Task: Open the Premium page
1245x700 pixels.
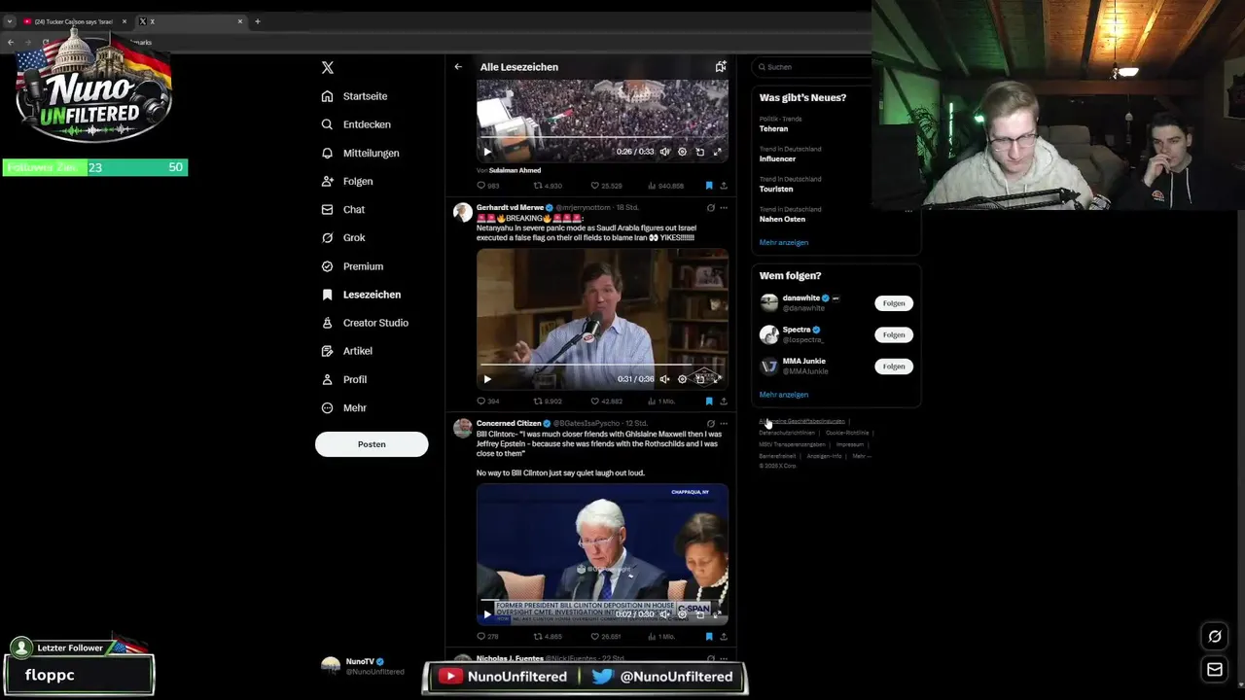Action: click(352, 265)
